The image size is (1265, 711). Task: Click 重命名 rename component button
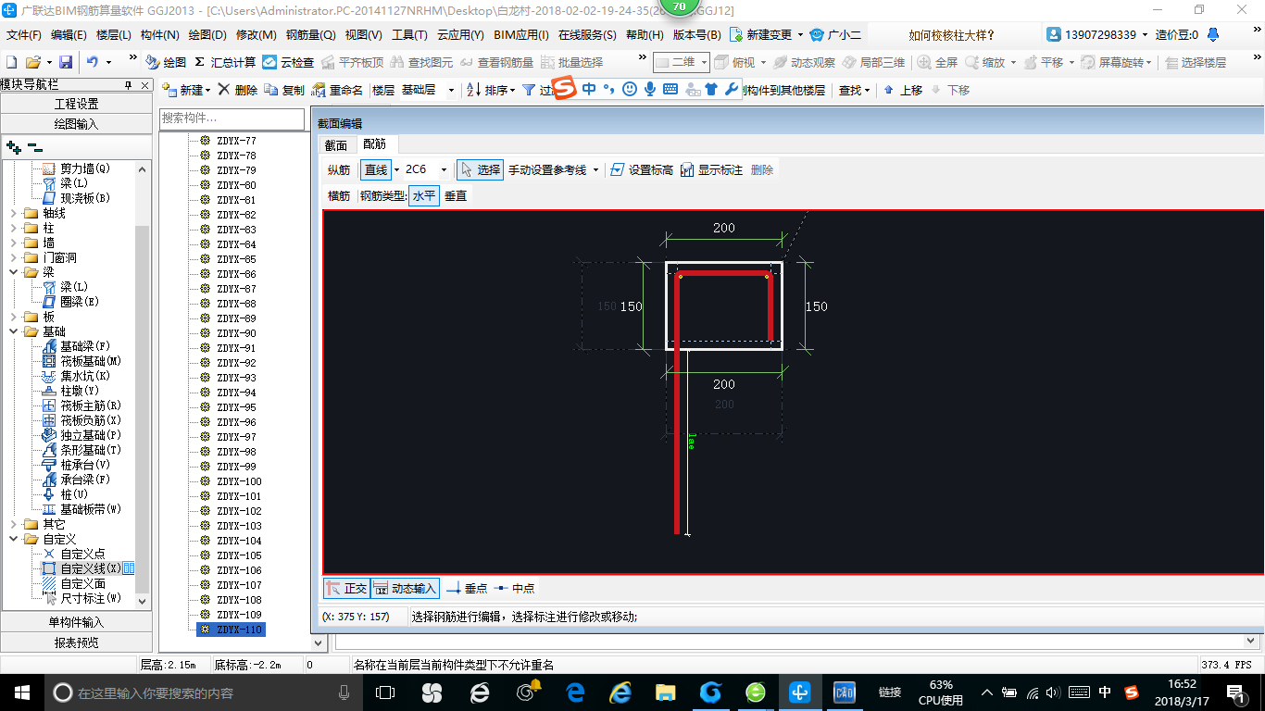[x=337, y=90]
